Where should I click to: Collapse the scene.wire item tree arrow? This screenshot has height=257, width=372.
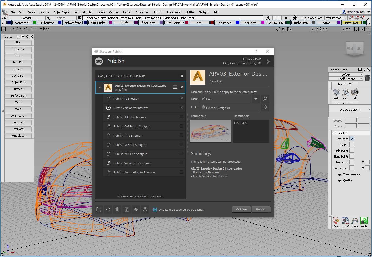pos(100,87)
